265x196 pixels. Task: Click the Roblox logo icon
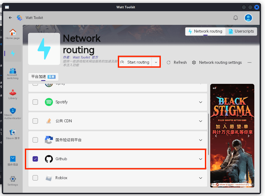(x=49, y=178)
